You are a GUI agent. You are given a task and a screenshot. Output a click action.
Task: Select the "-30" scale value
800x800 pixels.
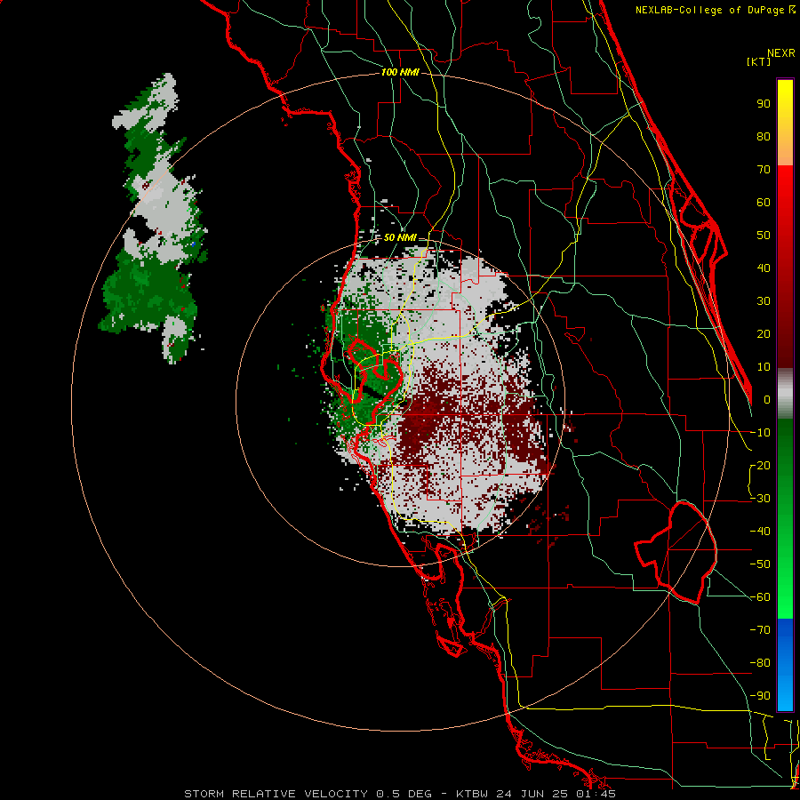760,499
